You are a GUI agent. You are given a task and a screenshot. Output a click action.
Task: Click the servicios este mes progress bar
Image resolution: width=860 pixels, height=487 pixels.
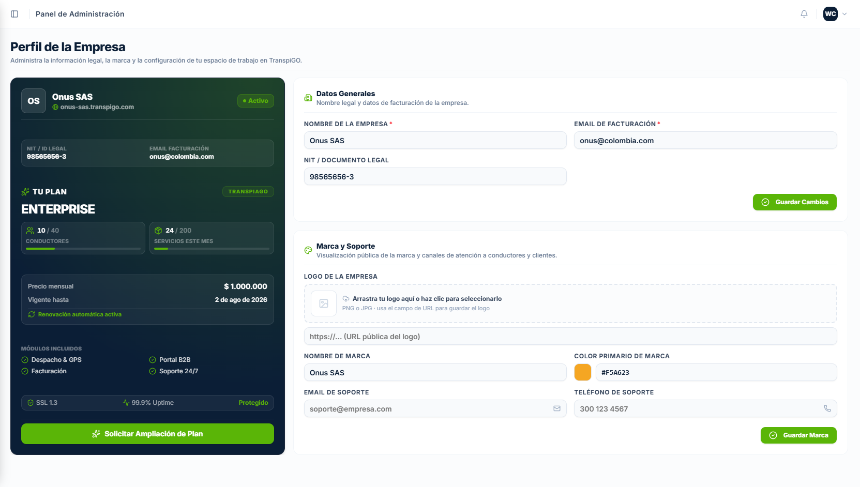[x=212, y=249]
